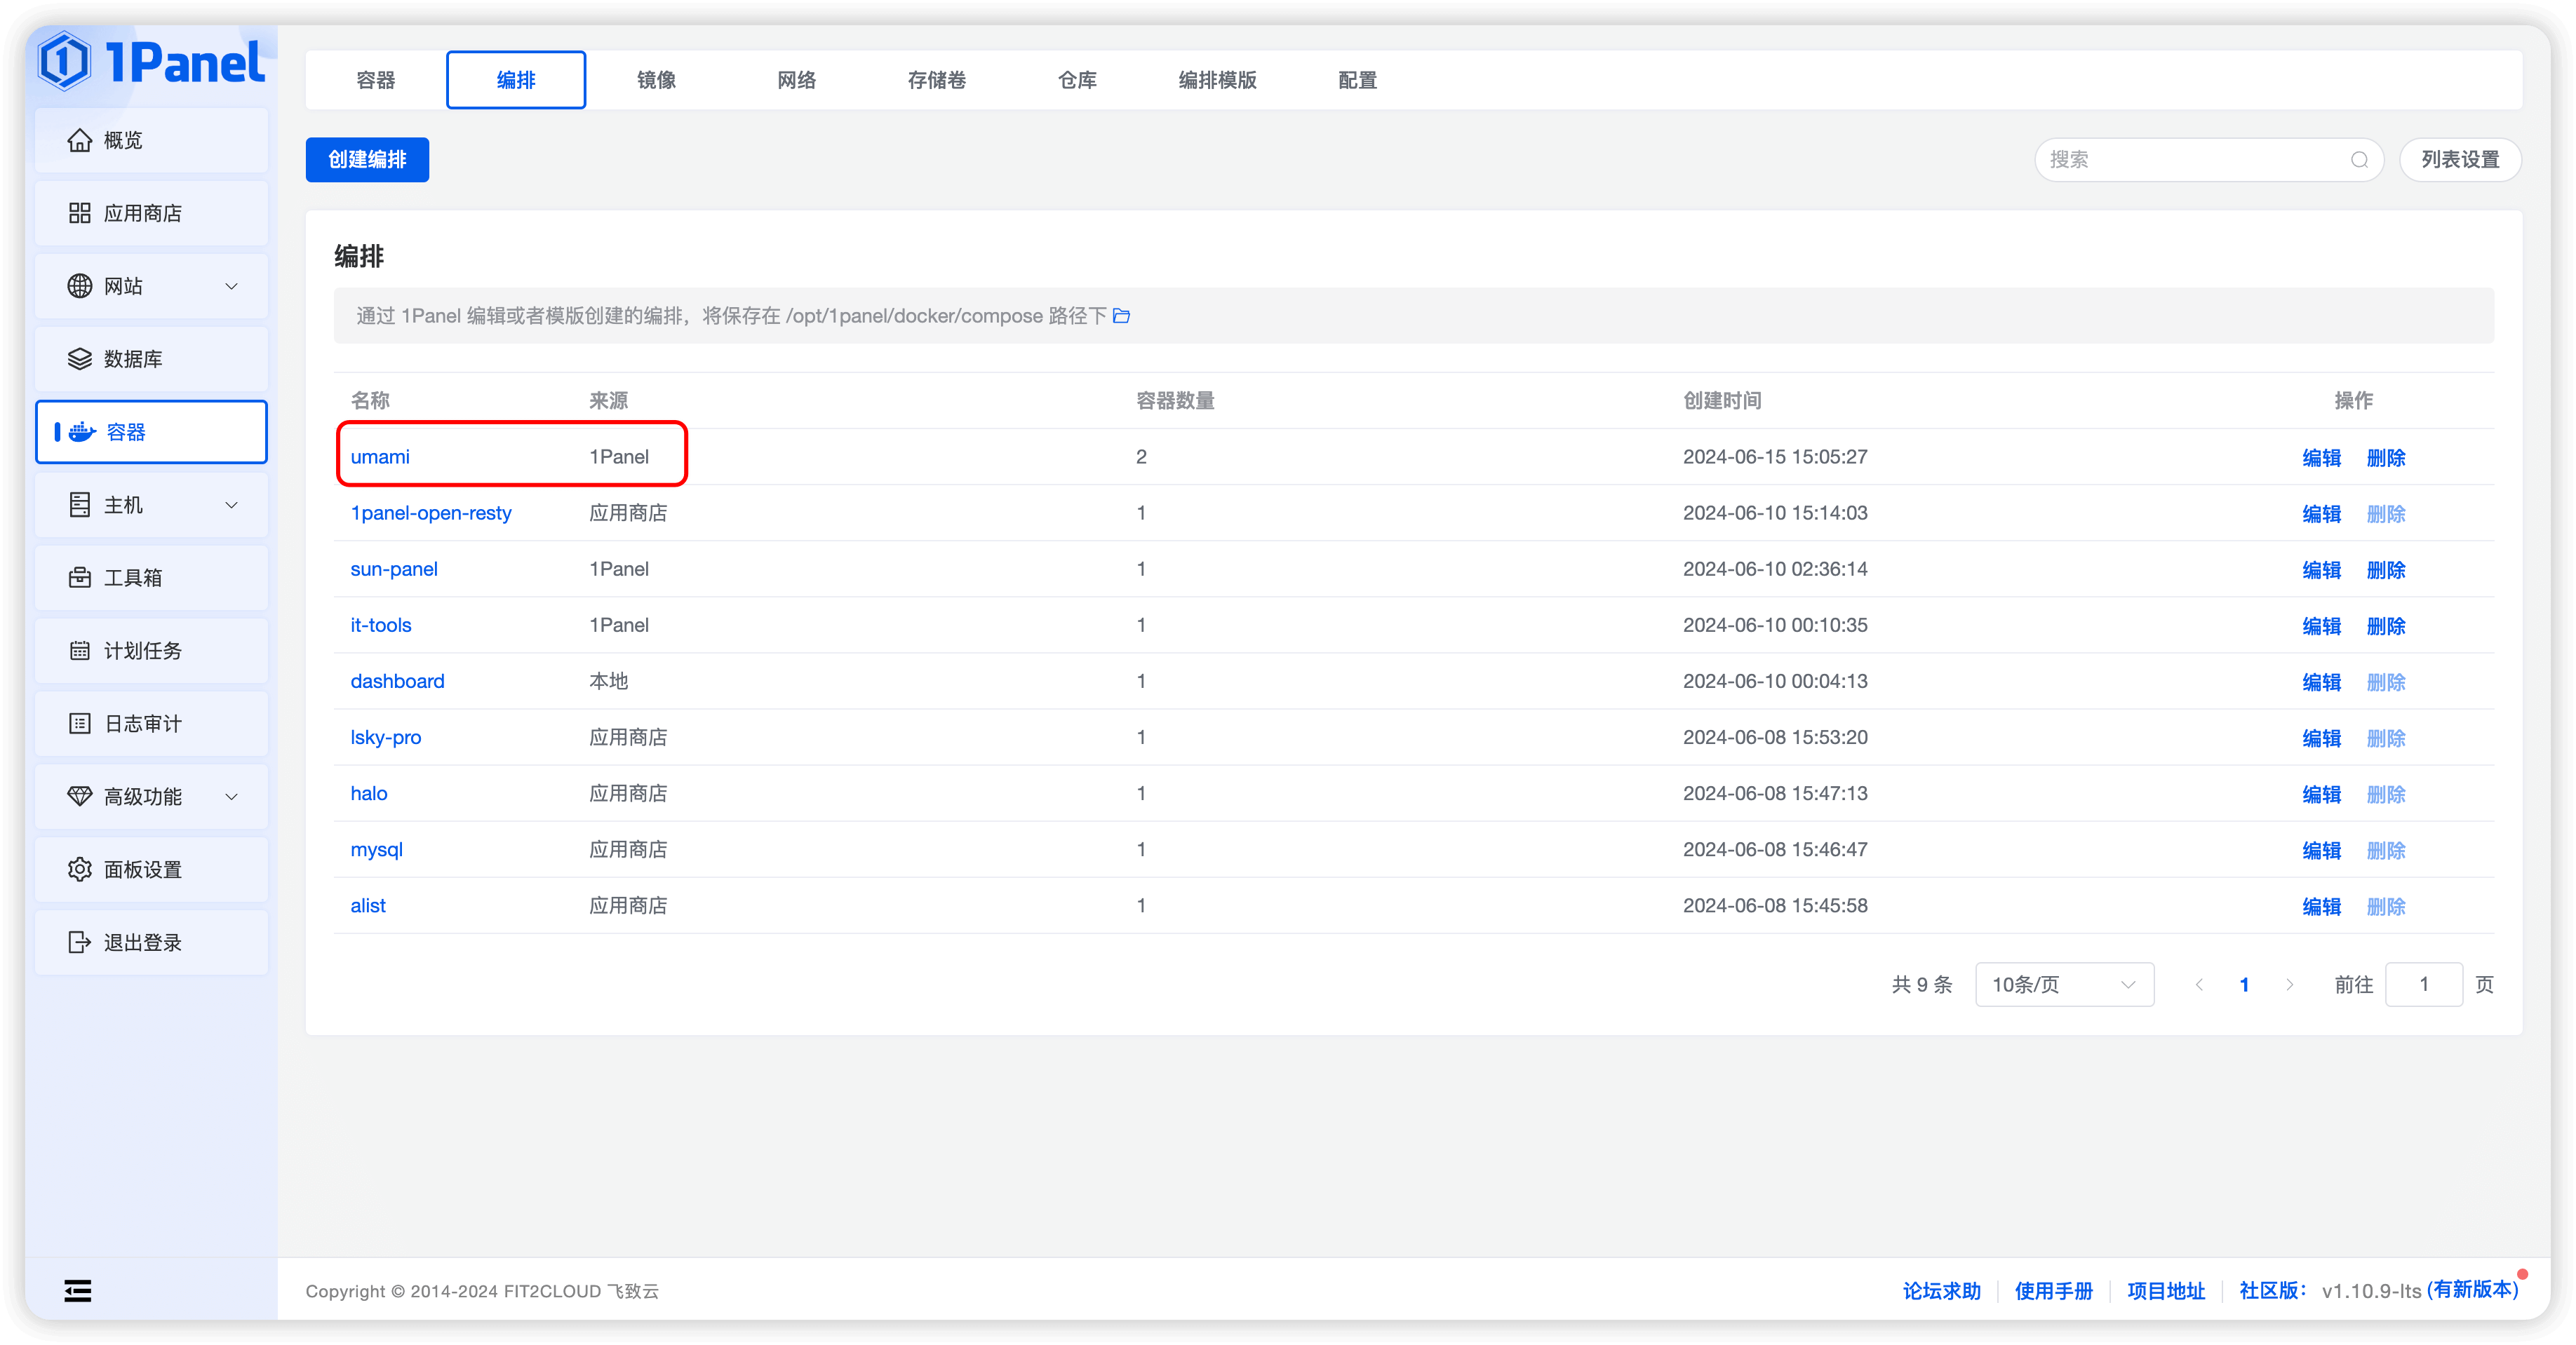The width and height of the screenshot is (2576, 1345).
Task: Click the 网站 globe icon
Action: [x=79, y=286]
